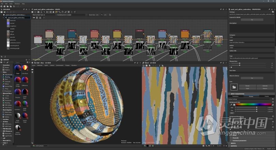Click the Paste button under Icon
This screenshot has width=276, height=150.
[247, 89]
